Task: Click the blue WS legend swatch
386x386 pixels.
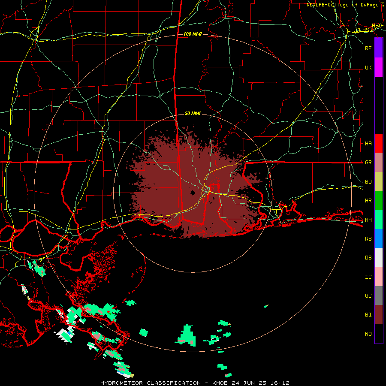Action: pos(379,238)
